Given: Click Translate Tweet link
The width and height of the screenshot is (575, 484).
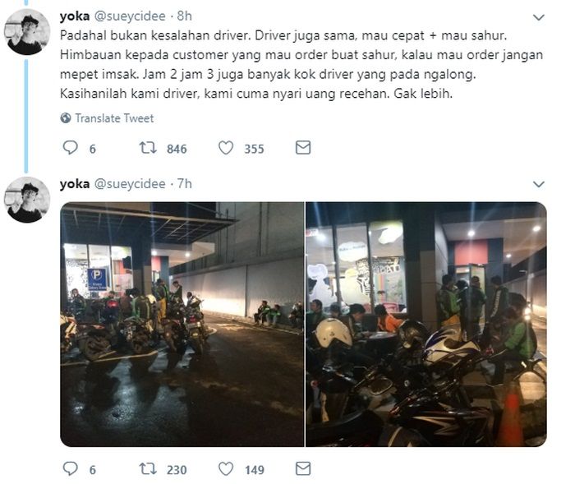Looking at the screenshot, I should click(114, 118).
